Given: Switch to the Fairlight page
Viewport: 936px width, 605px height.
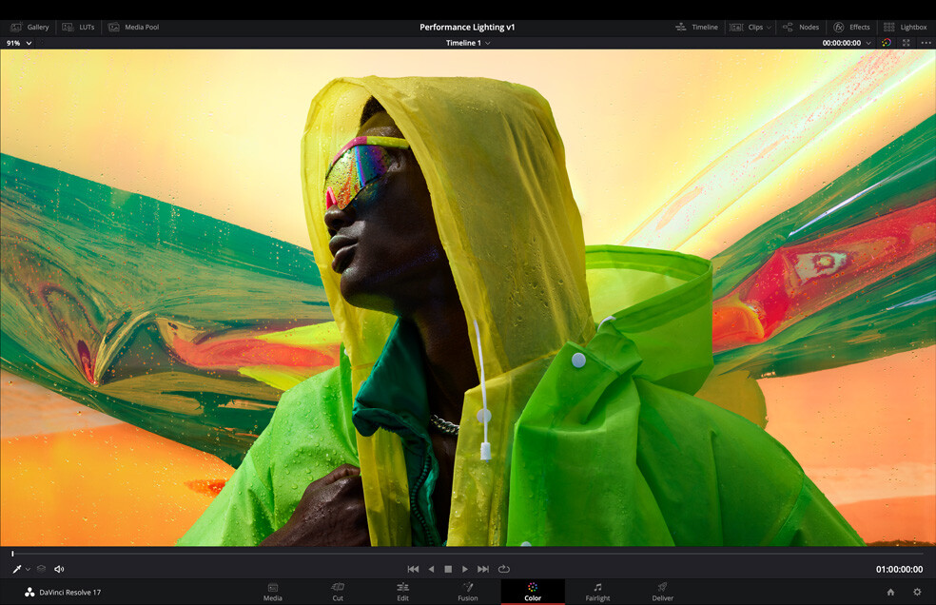Looking at the screenshot, I should (597, 592).
